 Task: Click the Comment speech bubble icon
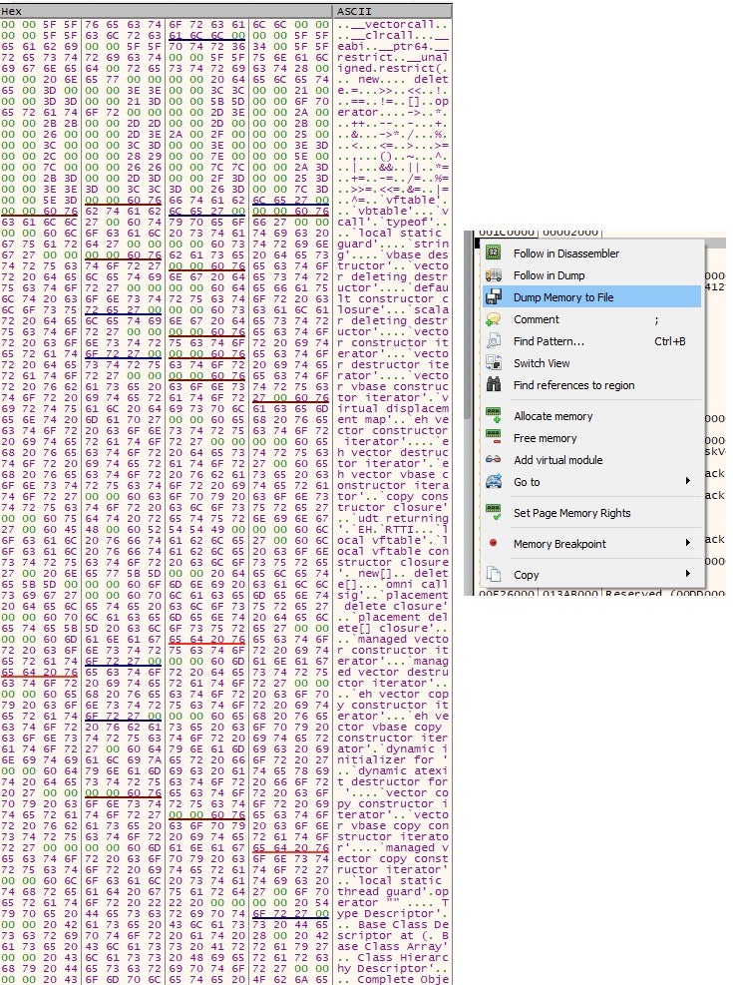coord(493,319)
